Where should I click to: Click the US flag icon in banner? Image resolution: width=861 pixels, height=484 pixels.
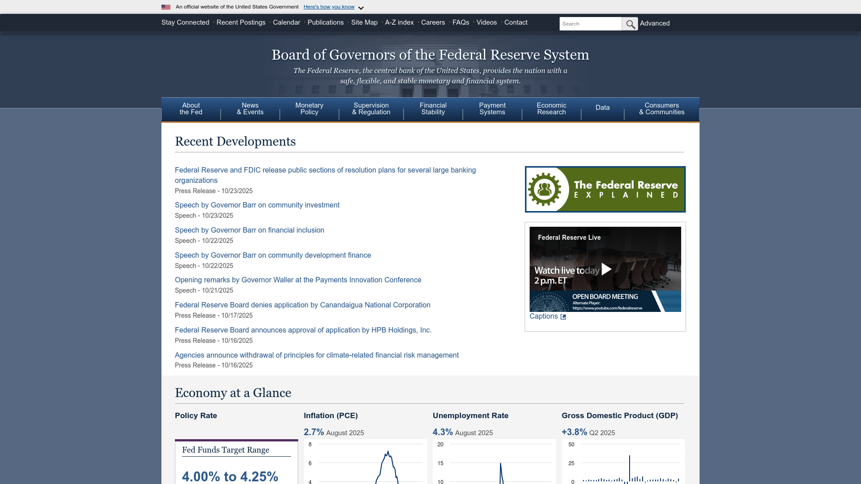[x=166, y=7]
